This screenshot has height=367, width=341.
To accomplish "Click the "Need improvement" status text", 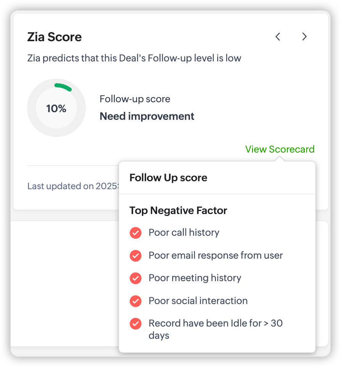I will [x=147, y=116].
